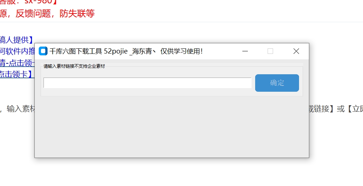Open the 点击领 link ending in 青 behind the window
363x186 pixels.
point(17,63)
